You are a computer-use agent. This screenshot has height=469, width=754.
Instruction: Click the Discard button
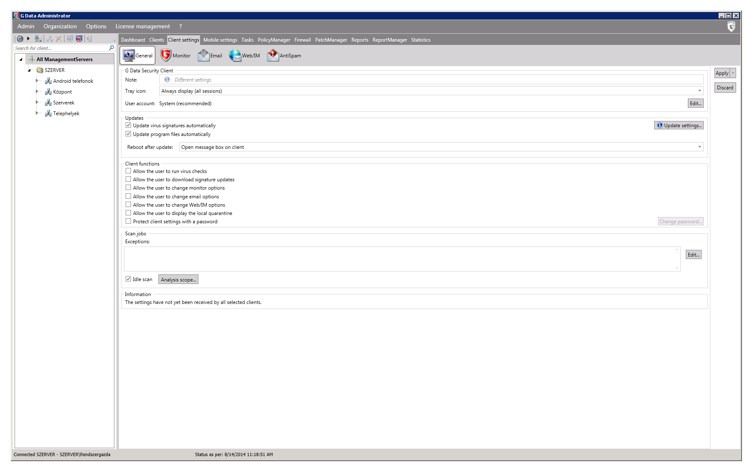point(725,88)
